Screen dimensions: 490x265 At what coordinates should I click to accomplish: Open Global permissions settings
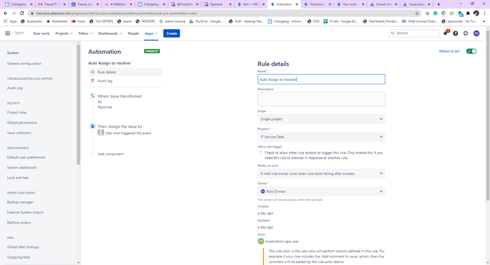[22, 122]
